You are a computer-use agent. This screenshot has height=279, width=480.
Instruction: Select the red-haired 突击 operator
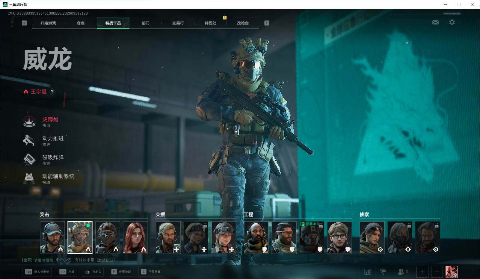(135, 238)
